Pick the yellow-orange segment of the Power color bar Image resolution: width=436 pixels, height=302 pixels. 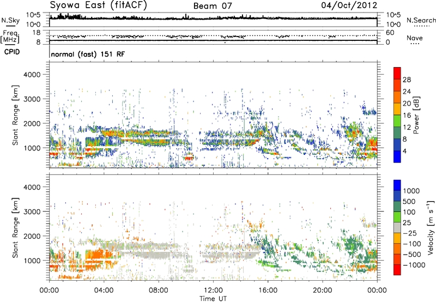(397, 108)
